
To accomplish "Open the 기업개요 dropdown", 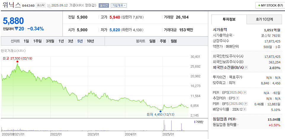I will point(119,5).
